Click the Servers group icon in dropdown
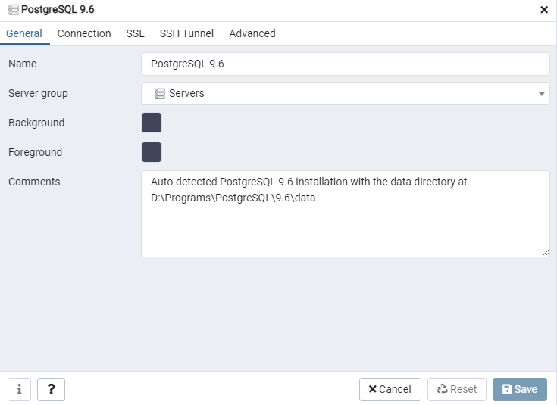This screenshot has width=557, height=405. point(159,93)
